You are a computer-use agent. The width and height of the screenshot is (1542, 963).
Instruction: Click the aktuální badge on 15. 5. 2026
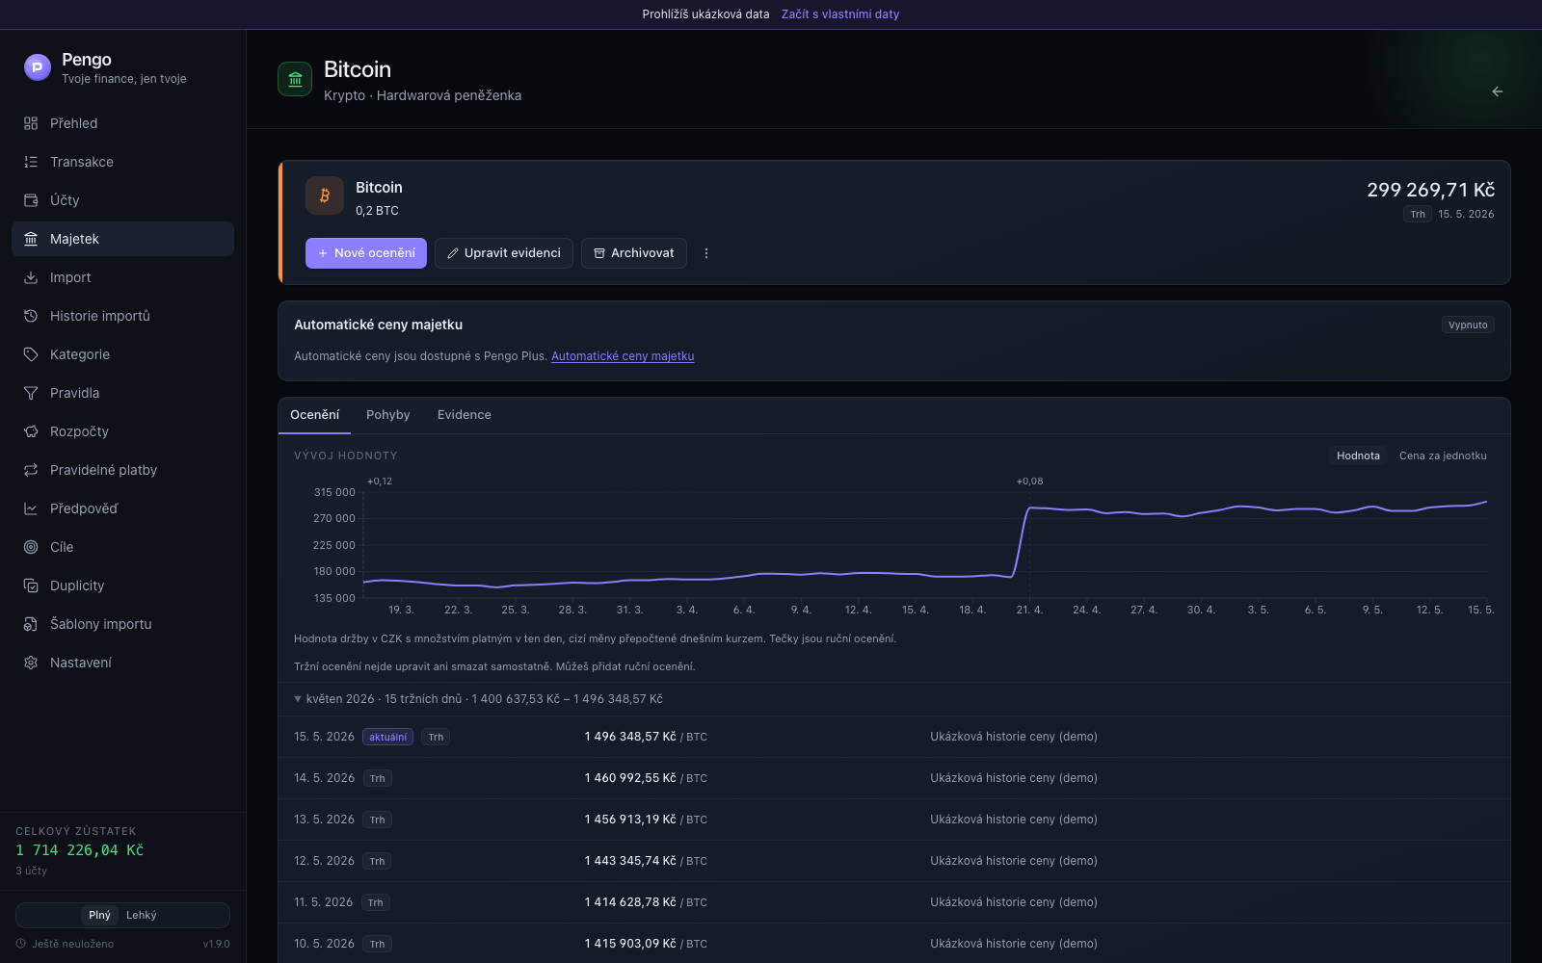point(387,737)
